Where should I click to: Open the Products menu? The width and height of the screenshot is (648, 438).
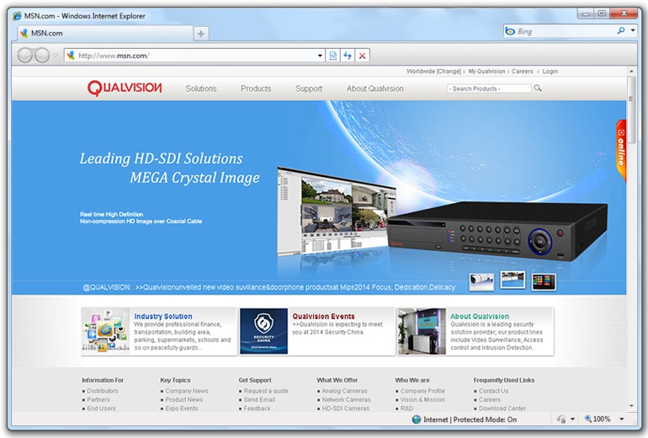(x=256, y=88)
